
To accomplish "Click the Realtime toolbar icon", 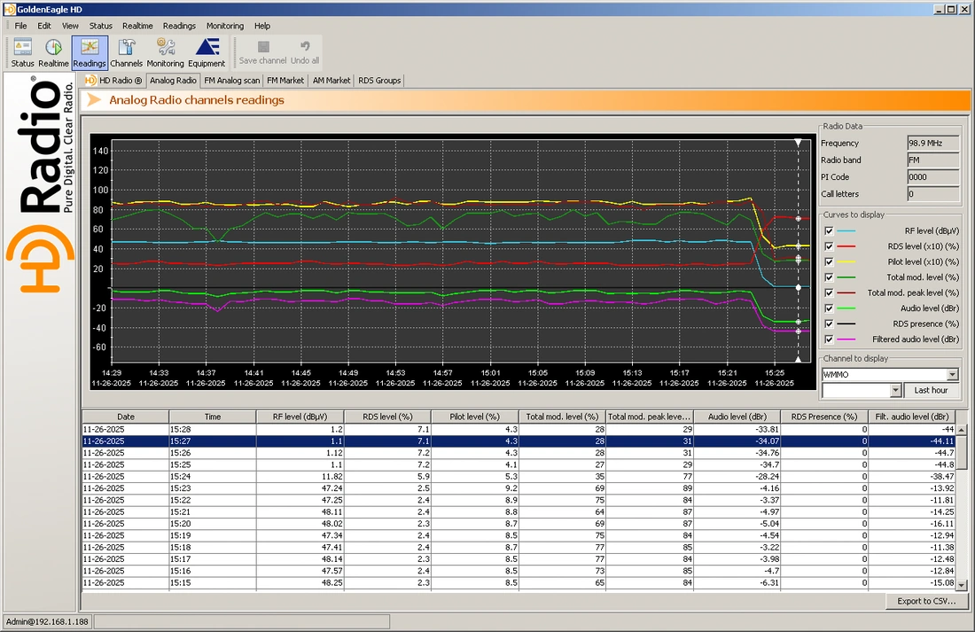I will [54, 52].
